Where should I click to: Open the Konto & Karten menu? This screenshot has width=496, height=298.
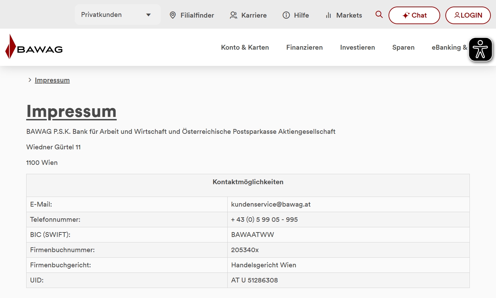[245, 47]
